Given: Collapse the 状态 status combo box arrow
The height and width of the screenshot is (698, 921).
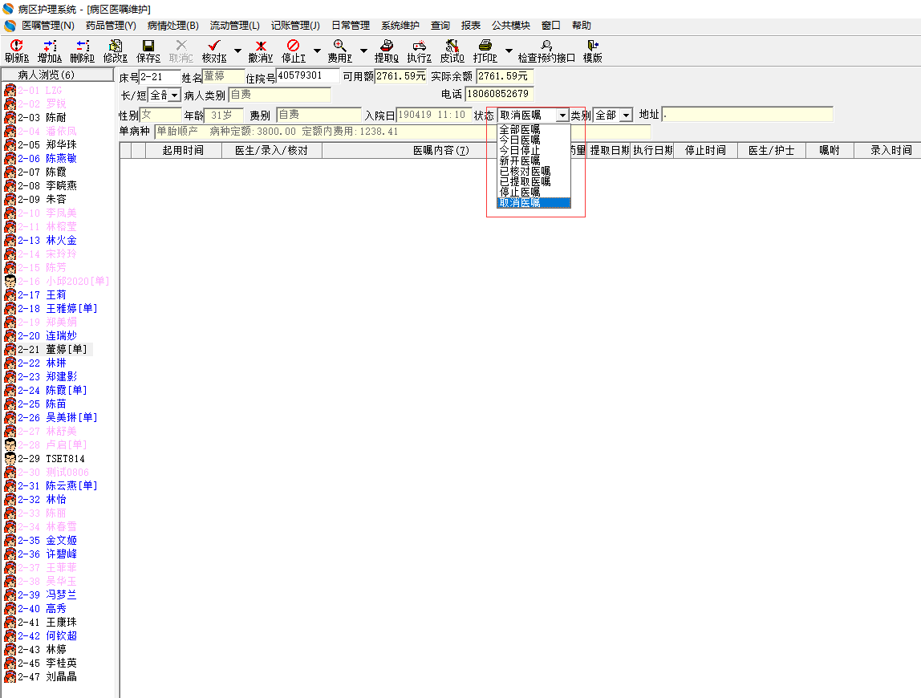Looking at the screenshot, I should [562, 116].
